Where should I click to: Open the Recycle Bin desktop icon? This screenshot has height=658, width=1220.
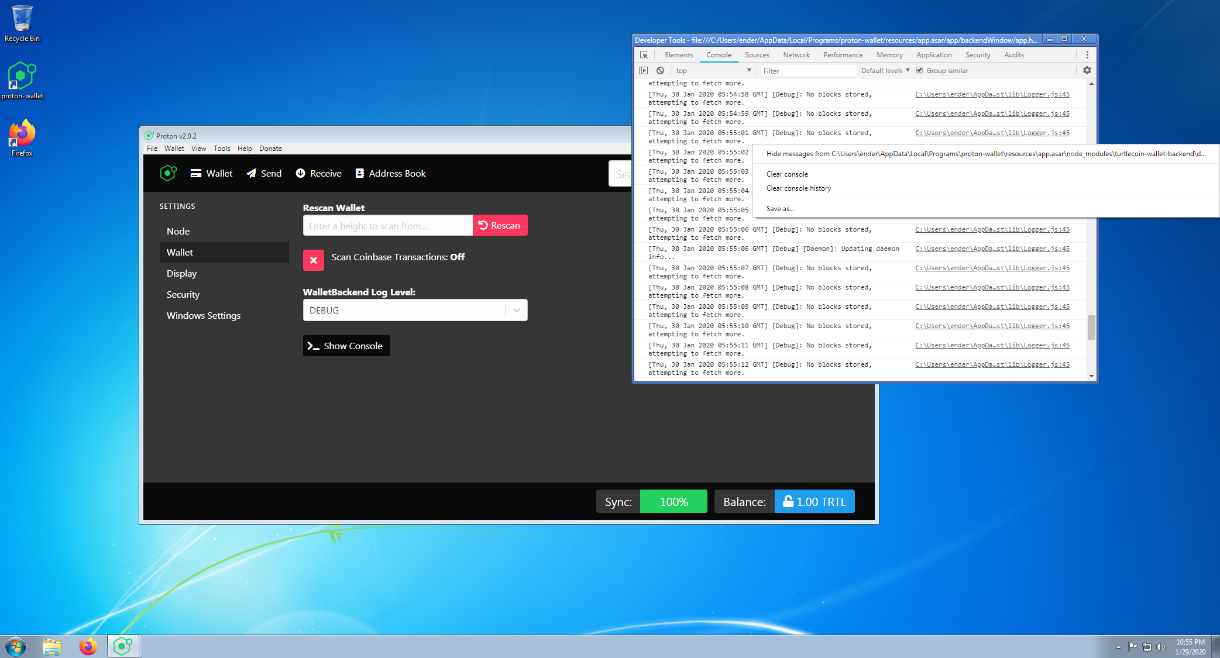(x=22, y=23)
